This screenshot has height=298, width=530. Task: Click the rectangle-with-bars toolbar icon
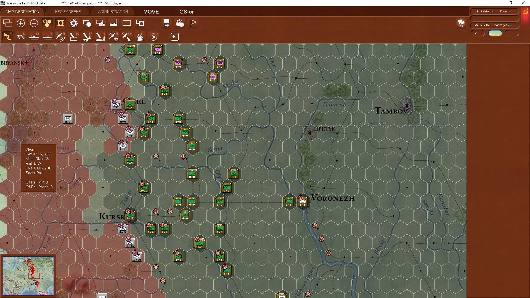pyautogui.click(x=100, y=23)
